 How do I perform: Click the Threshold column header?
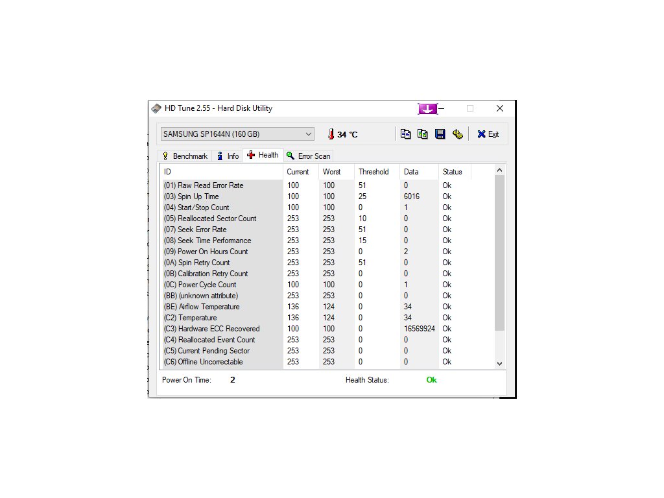[x=377, y=172]
